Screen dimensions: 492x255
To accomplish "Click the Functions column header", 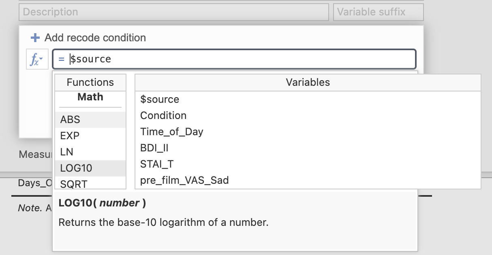I will tap(90, 82).
